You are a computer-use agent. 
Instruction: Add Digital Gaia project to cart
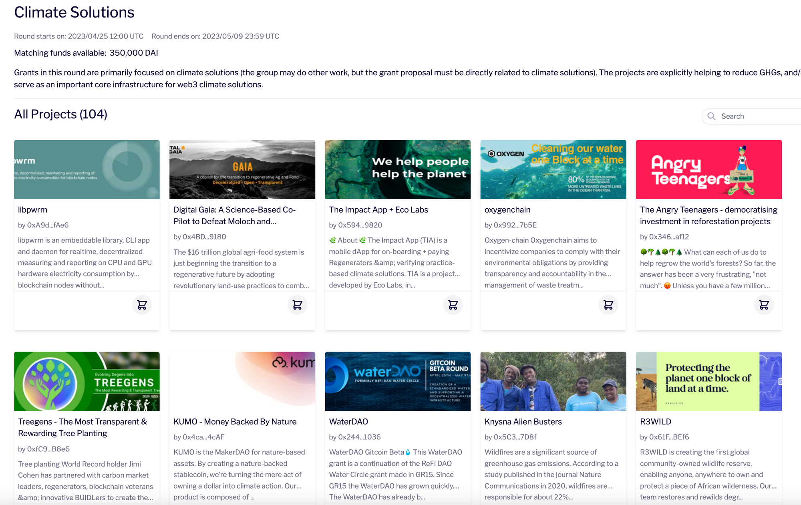(x=297, y=305)
